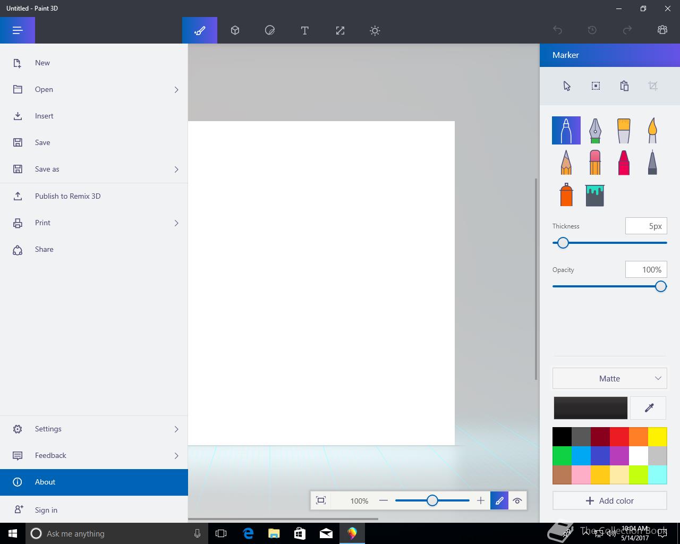Toggle the brush edit mode in the zoom bar
Viewport: 680px width, 544px height.
click(x=499, y=500)
